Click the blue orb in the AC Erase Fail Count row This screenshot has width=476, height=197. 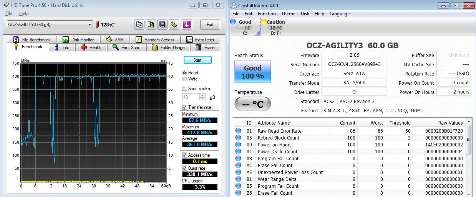(238, 166)
